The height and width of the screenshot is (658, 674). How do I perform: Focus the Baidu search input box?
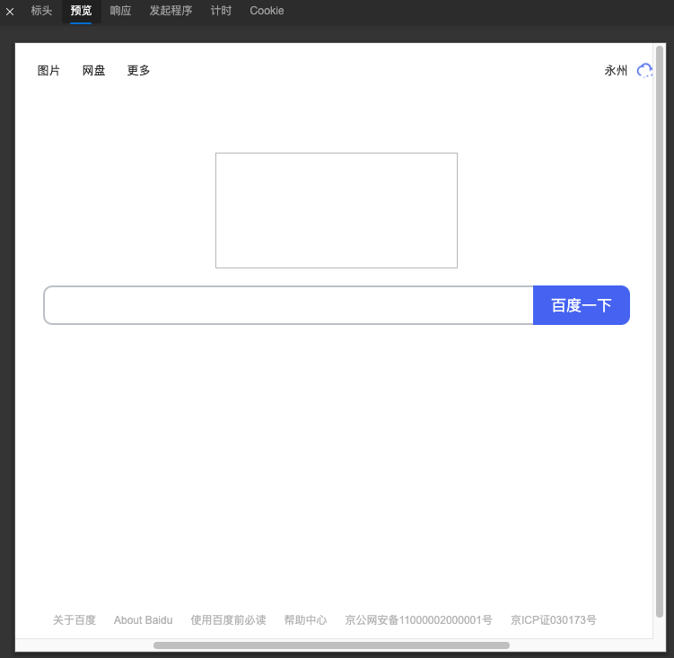pos(288,305)
